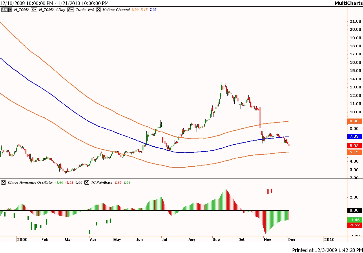Click the red -1.52 oscillator value marker

tap(355, 225)
